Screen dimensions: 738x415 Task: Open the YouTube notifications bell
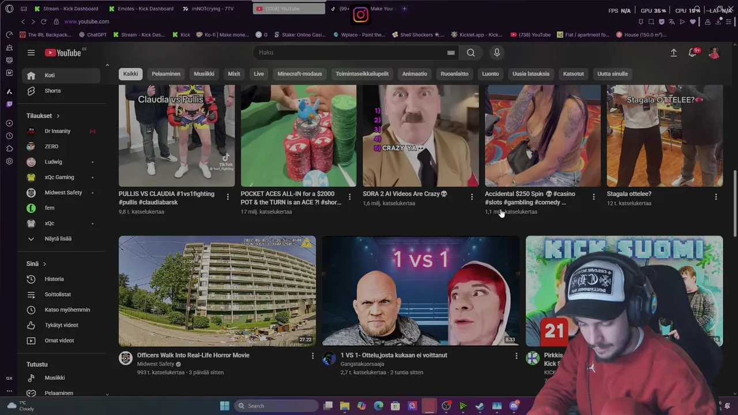click(x=693, y=52)
